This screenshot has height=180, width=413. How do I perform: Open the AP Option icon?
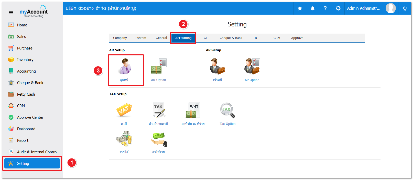(x=252, y=67)
